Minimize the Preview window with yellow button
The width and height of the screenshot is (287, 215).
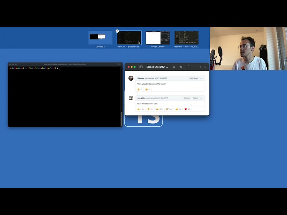(131, 67)
